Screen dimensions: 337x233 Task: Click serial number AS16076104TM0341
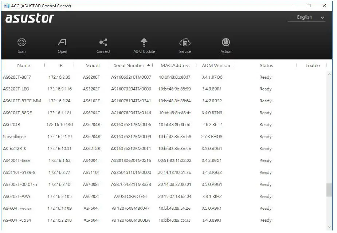[131, 101]
